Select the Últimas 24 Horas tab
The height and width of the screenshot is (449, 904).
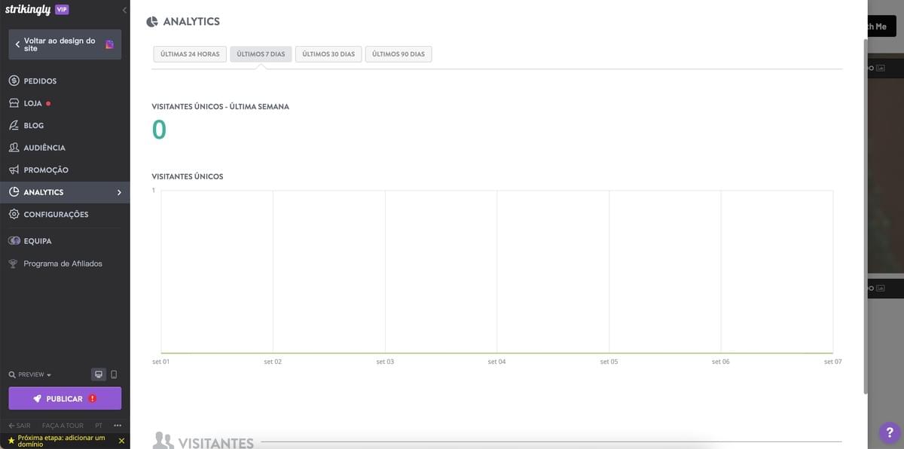pos(190,54)
